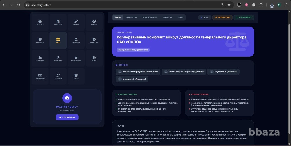
Task: Open the Практика gavel tile
Action: pyautogui.click(x=58, y=58)
